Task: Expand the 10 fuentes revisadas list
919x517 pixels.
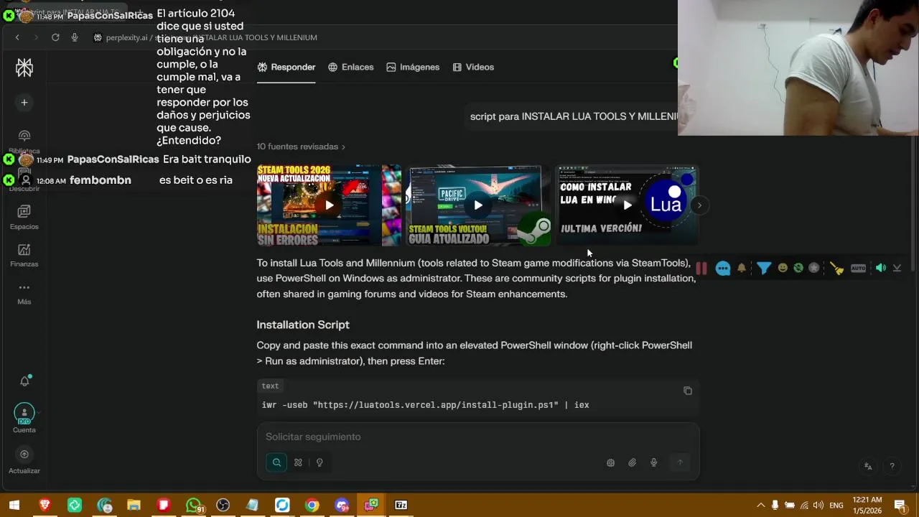Action: [x=302, y=146]
